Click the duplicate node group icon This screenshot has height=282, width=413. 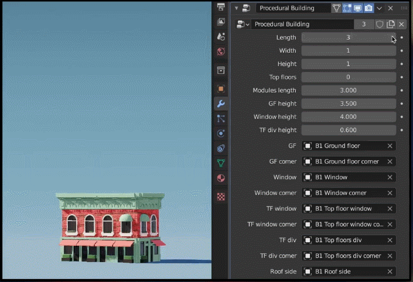pyautogui.click(x=391, y=24)
